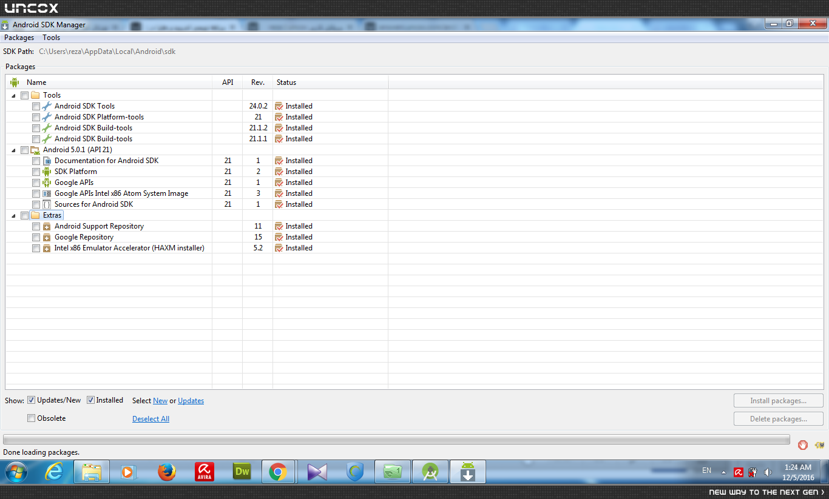Screen dimensions: 829x499
Task: Open Google Chrome from the taskbar
Action: pyautogui.click(x=278, y=471)
